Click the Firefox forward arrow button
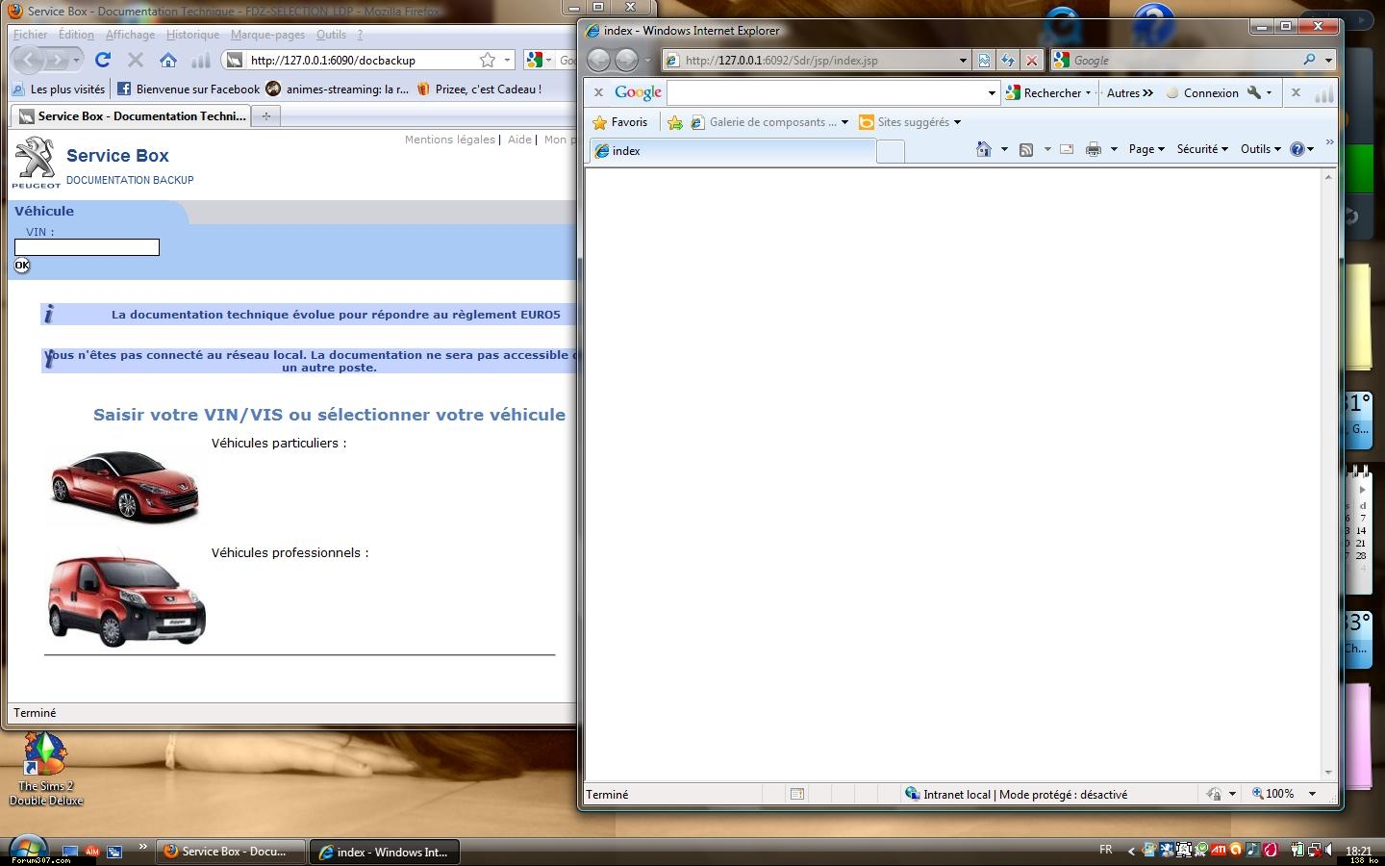This screenshot has width=1385, height=866. (x=59, y=60)
